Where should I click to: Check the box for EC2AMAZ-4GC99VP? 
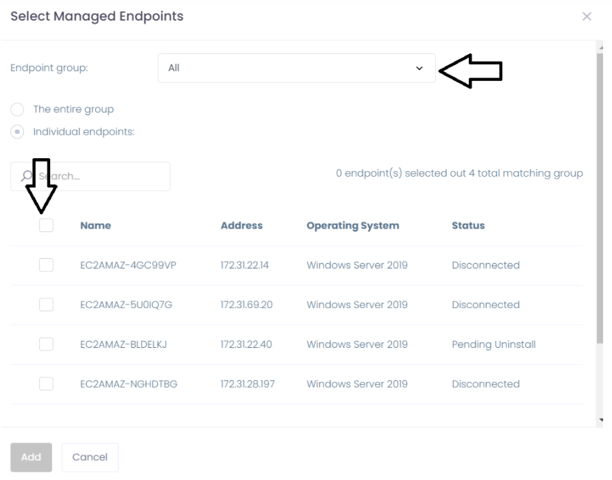(46, 265)
